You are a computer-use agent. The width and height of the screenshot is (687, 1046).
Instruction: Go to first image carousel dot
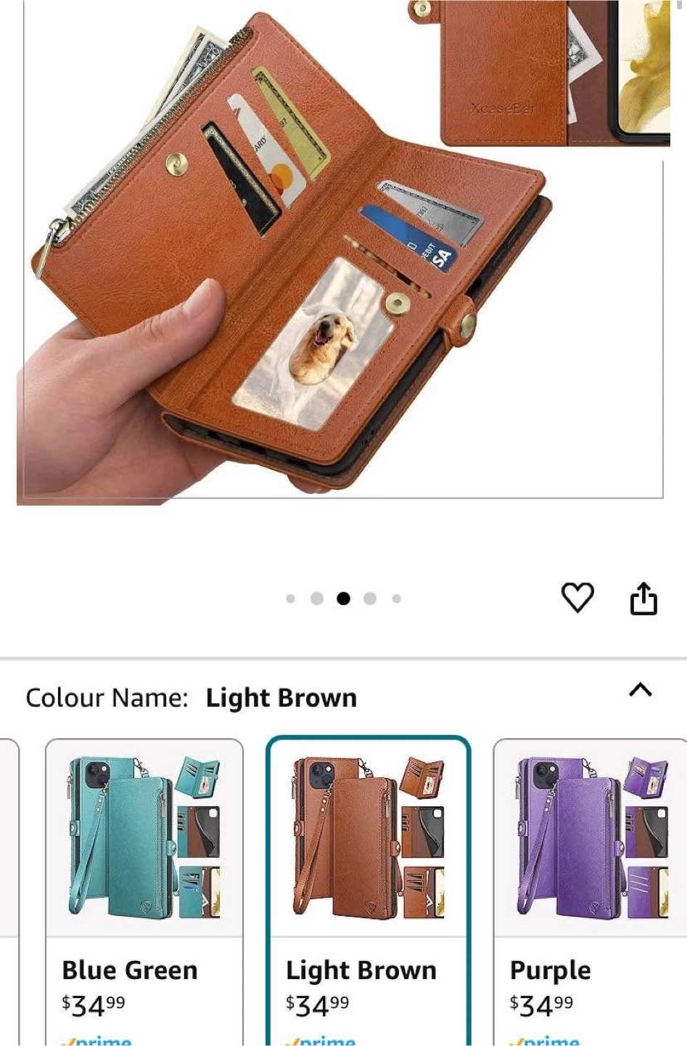point(291,599)
